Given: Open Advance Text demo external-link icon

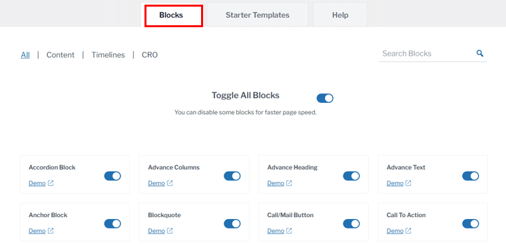Looking at the screenshot, I should (x=408, y=183).
